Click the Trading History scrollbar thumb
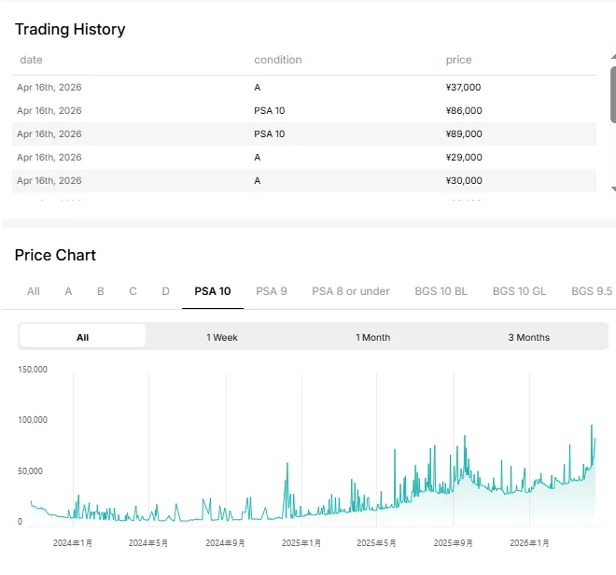 (612, 93)
